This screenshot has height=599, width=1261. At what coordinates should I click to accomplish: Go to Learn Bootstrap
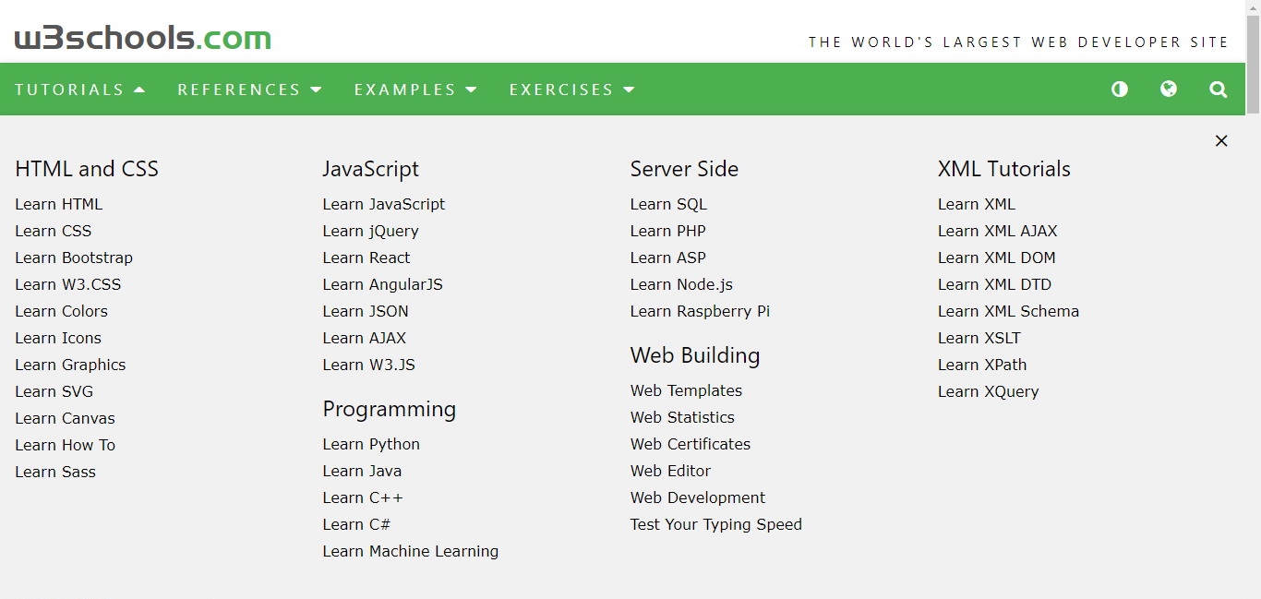point(74,258)
